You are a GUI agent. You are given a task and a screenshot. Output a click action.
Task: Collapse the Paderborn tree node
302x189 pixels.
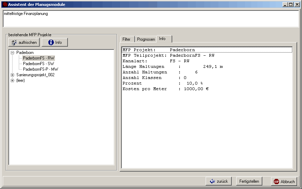(13, 53)
